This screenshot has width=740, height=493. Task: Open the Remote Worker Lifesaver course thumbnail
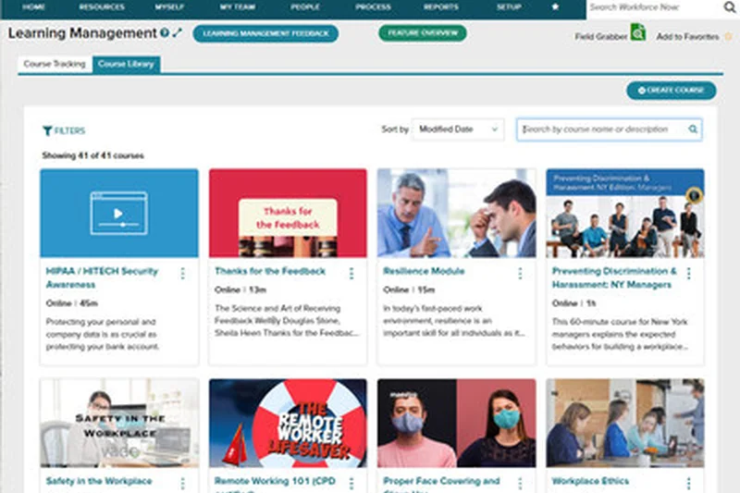(288, 423)
